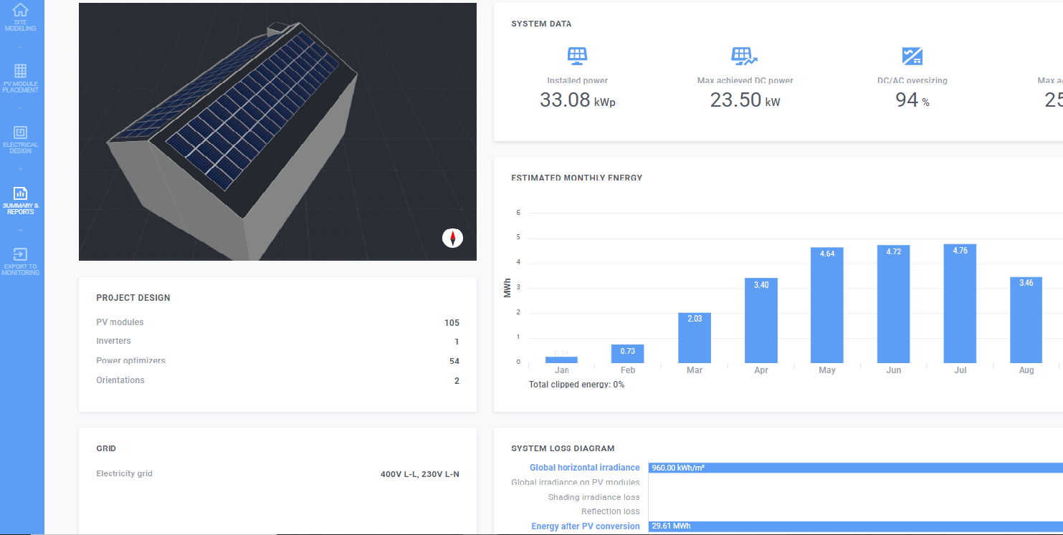The image size is (1063, 535).
Task: Open the Electrical Design step
Action: click(x=21, y=133)
